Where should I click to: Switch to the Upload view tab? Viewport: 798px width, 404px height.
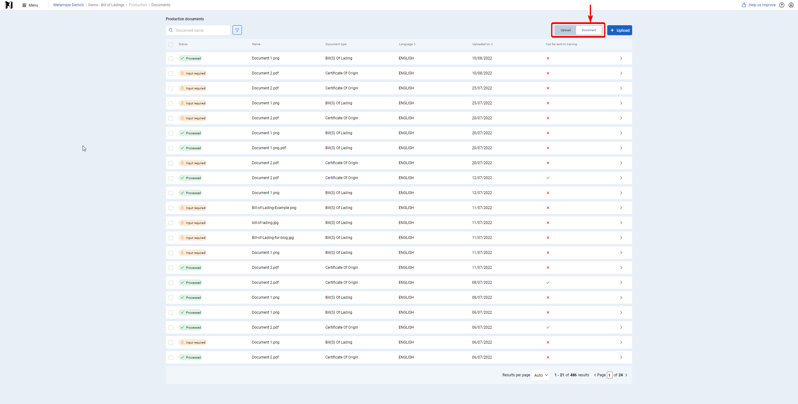tap(565, 30)
